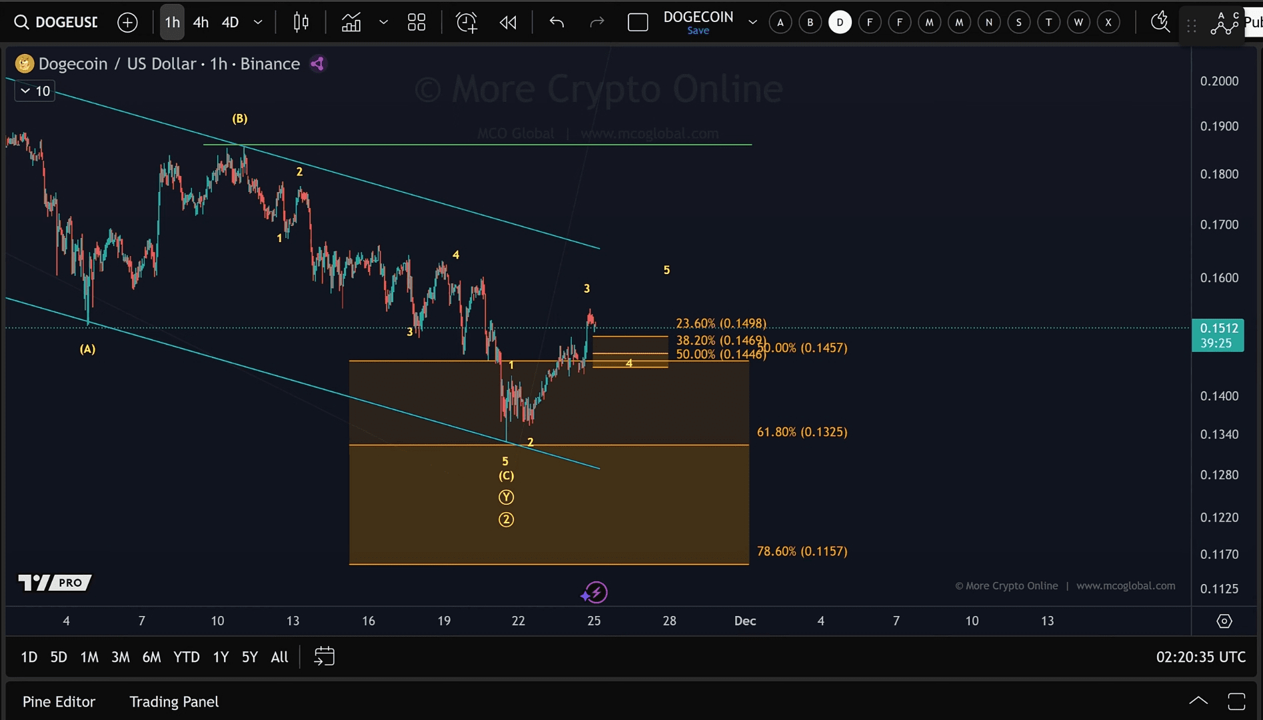The width and height of the screenshot is (1263, 720).
Task: Expand the manage layouts dropdown chevron
Action: tap(752, 23)
